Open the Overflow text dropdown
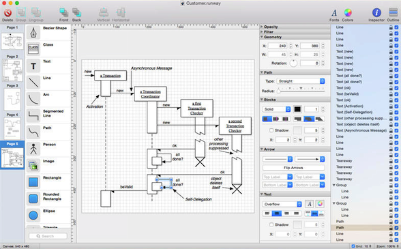Viewport: 401px width, 249px height. point(282,204)
